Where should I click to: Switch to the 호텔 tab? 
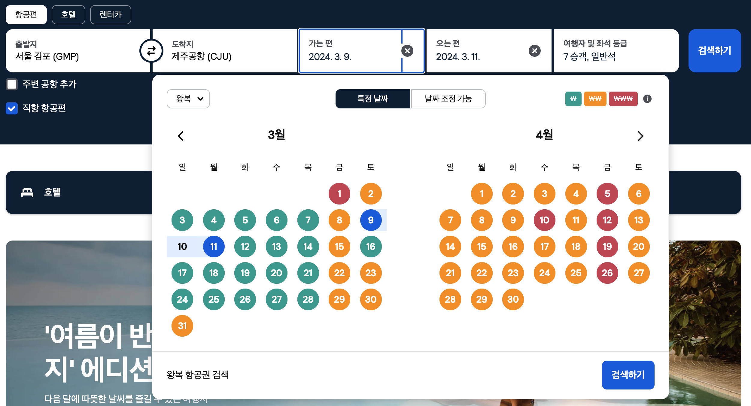pos(68,15)
